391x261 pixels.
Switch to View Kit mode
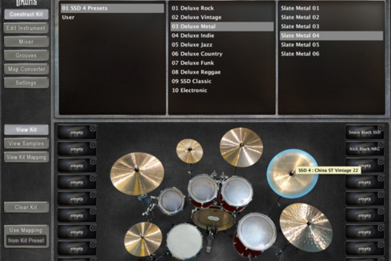coord(26,130)
